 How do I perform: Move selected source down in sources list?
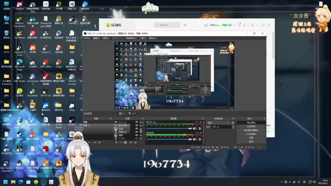135,143
